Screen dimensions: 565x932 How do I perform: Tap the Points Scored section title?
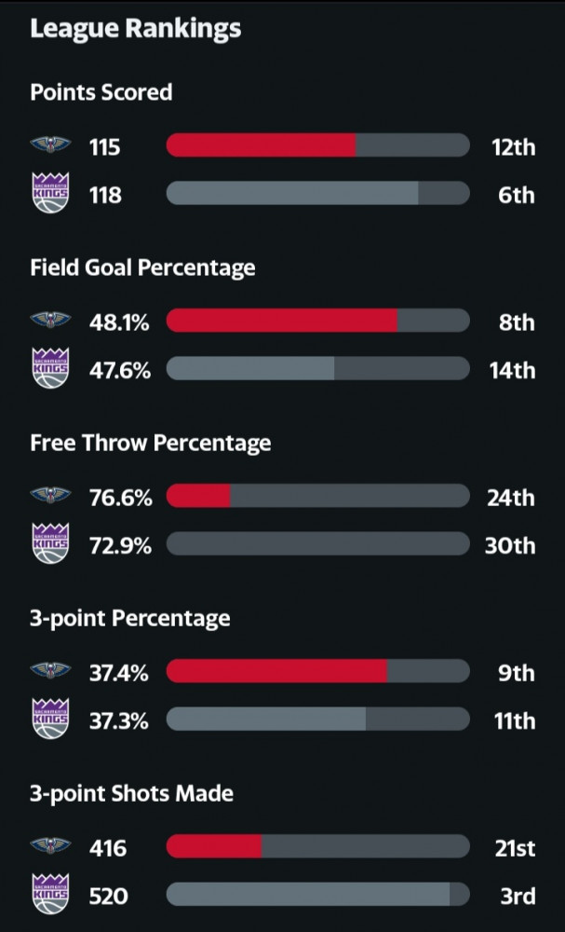[x=101, y=92]
